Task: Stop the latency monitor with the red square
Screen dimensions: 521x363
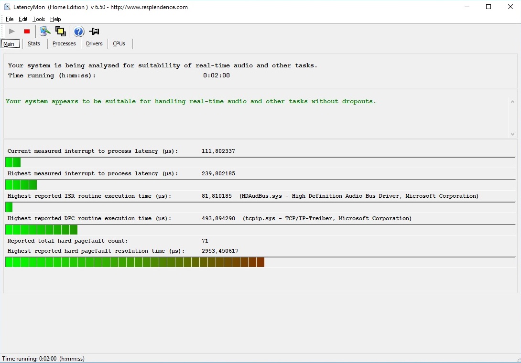Action: pyautogui.click(x=27, y=31)
